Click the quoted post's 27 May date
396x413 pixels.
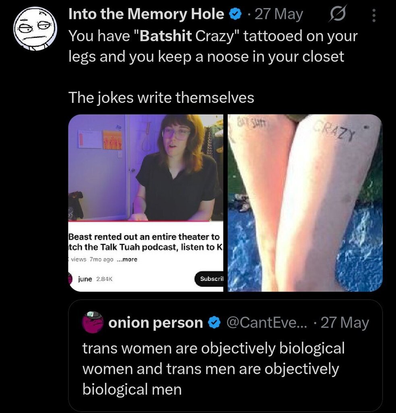344,323
